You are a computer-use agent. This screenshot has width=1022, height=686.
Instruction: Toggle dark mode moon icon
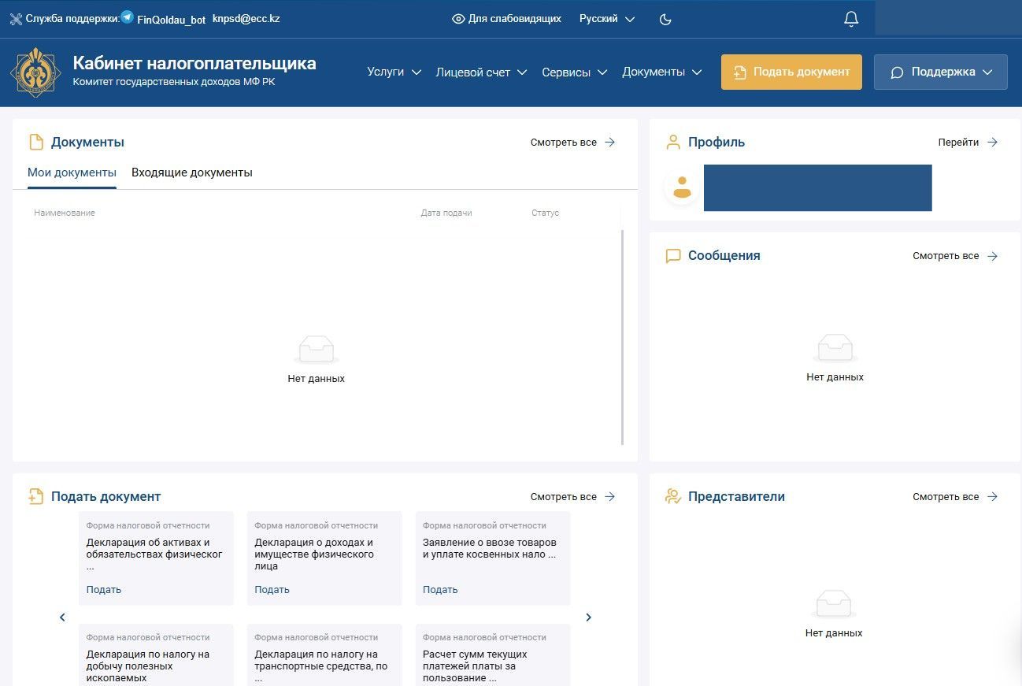(665, 19)
